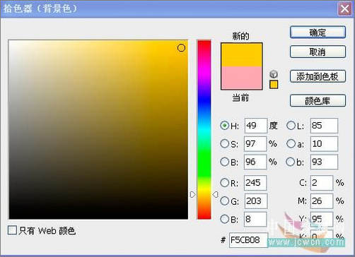Click the right hue slider arrow
Image resolution: width=355 pixels, height=257 pixels.
pyautogui.click(x=215, y=194)
